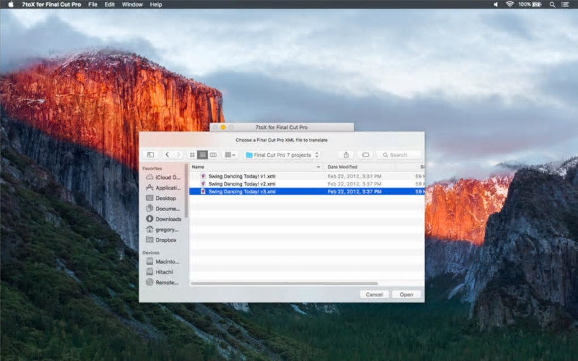Image resolution: width=578 pixels, height=361 pixels.
Task: Click the Wi-Fi status icon
Action: pos(509,5)
